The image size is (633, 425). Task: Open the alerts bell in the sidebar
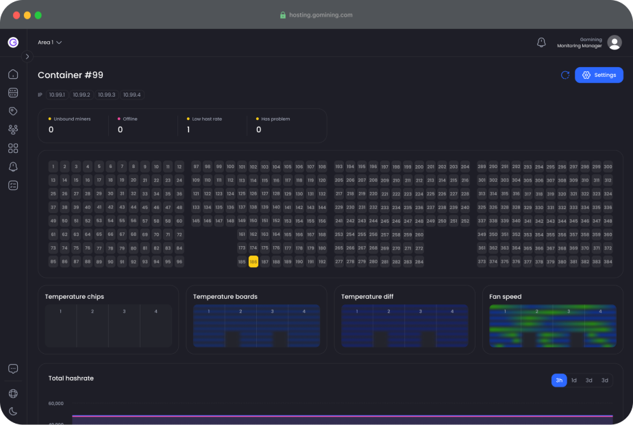[13, 167]
